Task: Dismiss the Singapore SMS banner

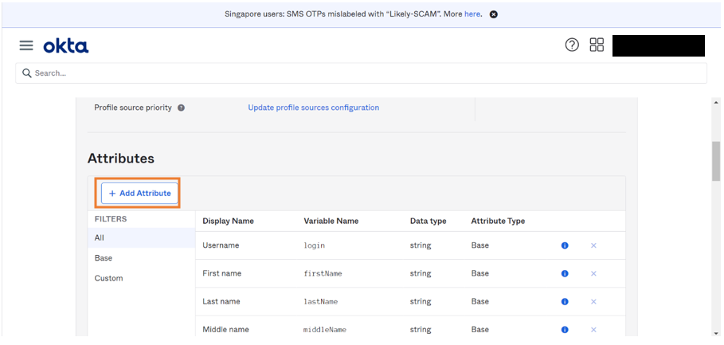Action: pos(494,14)
